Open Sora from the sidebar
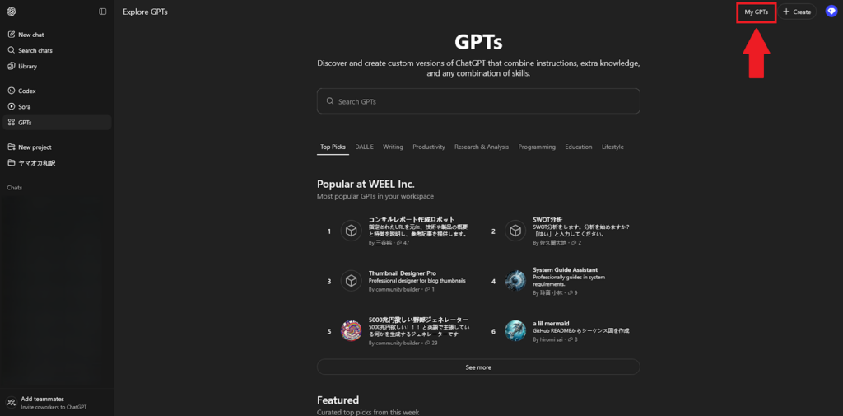 (x=57, y=106)
